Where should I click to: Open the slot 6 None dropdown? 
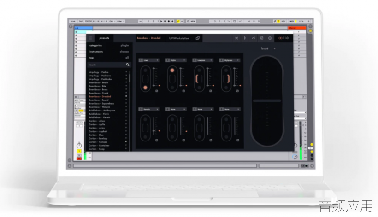click(x=176, y=109)
